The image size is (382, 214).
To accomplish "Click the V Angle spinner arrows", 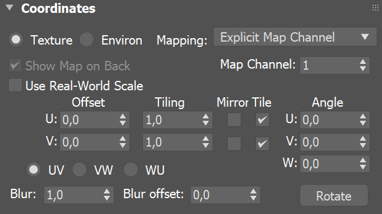I will (x=363, y=142).
